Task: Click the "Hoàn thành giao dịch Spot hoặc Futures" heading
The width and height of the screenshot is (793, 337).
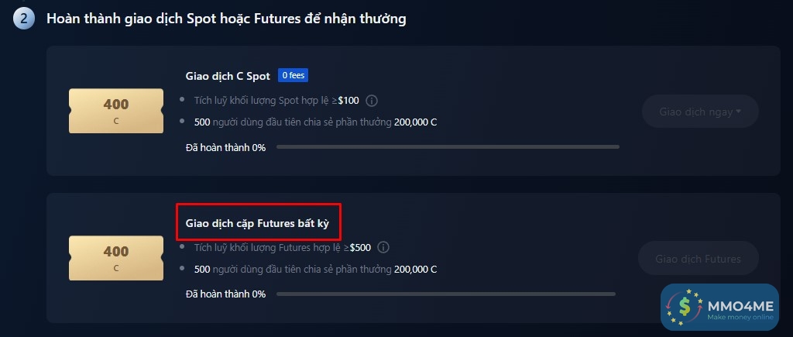Action: coord(226,19)
